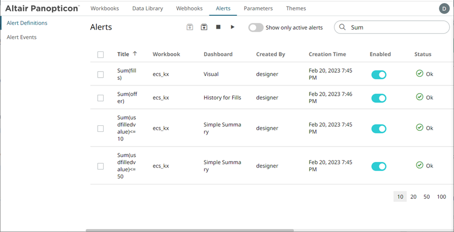The width and height of the screenshot is (454, 232).
Task: Disable the Sum(fills) alert Enabled switch
Action: pyautogui.click(x=379, y=74)
